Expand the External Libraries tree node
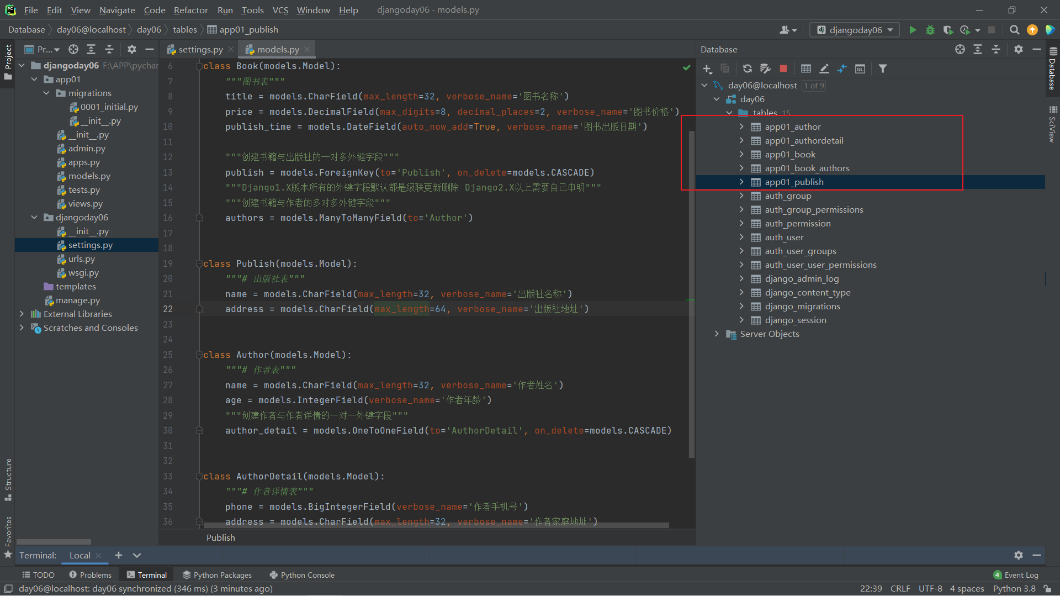Viewport: 1060px width, 596px height. (x=22, y=314)
